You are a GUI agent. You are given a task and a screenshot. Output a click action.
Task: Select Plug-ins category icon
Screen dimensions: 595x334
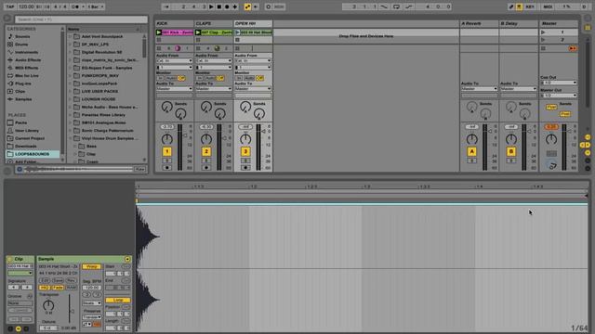10,83
